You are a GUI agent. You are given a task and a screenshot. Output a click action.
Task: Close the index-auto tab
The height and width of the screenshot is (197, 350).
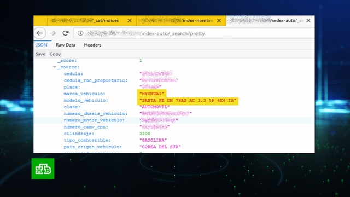[308, 21]
